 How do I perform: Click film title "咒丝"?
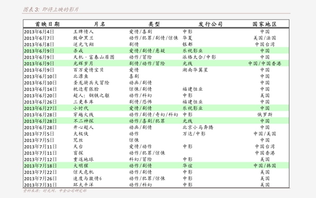(78, 140)
